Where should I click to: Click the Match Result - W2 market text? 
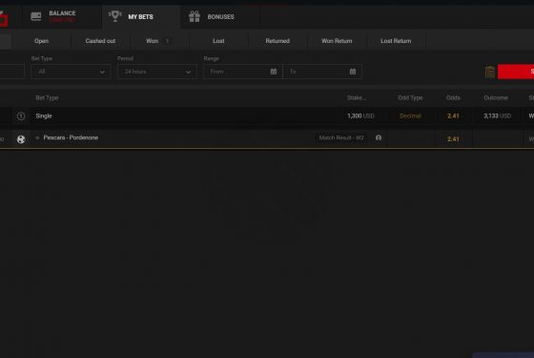(341, 137)
